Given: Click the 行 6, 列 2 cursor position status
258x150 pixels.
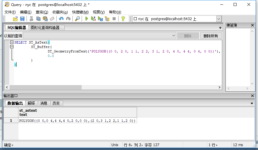Looking at the screenshot, I should tap(142, 145).
